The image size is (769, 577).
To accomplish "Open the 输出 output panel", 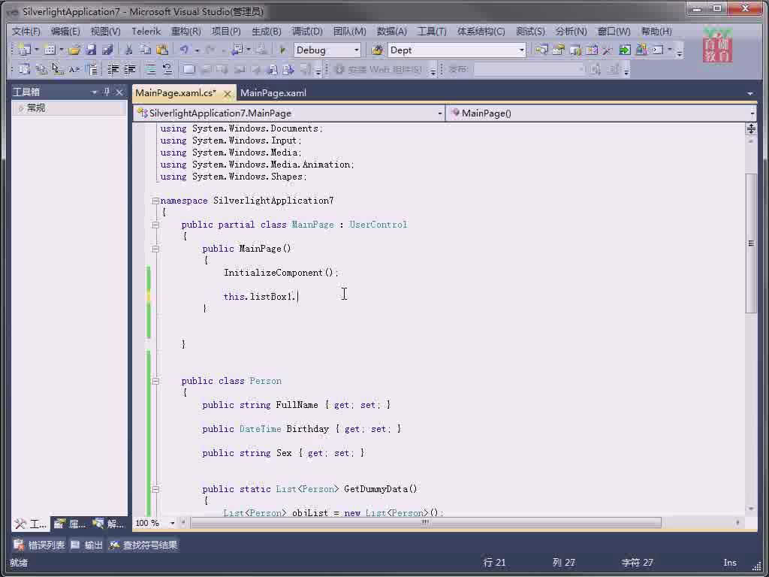I will (87, 545).
